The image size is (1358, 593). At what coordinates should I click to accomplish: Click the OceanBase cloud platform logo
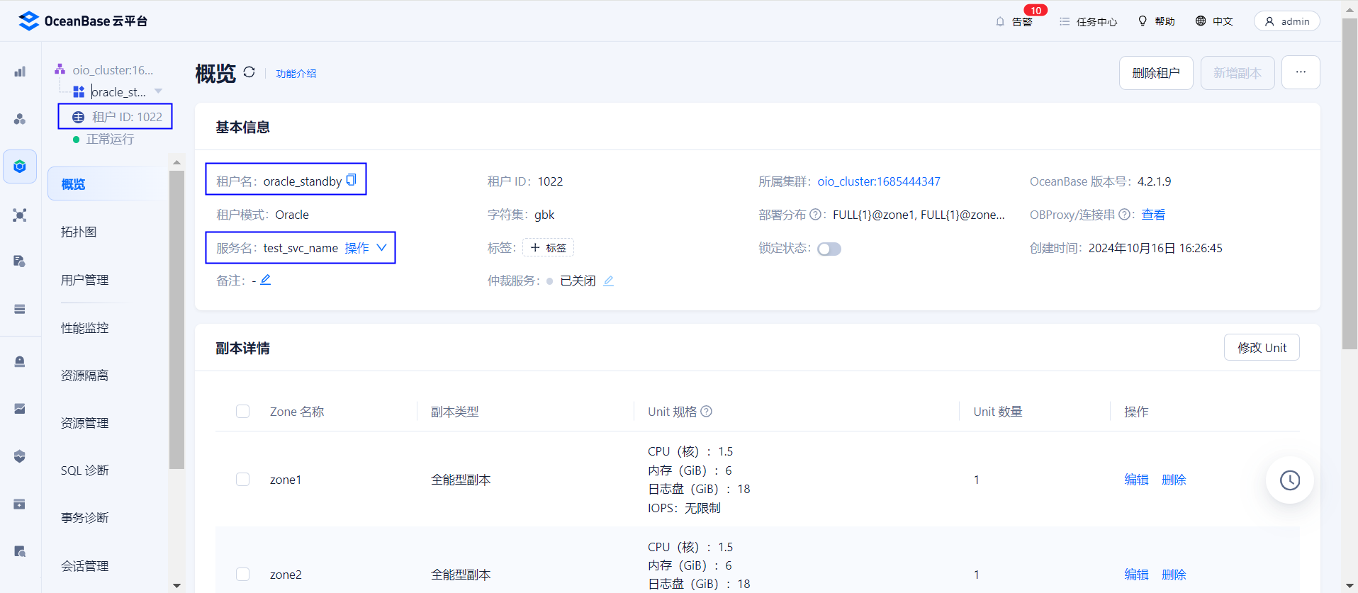pos(83,21)
